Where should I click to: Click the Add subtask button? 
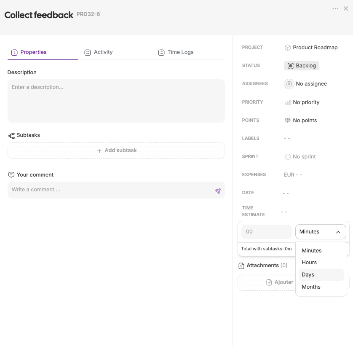116,150
